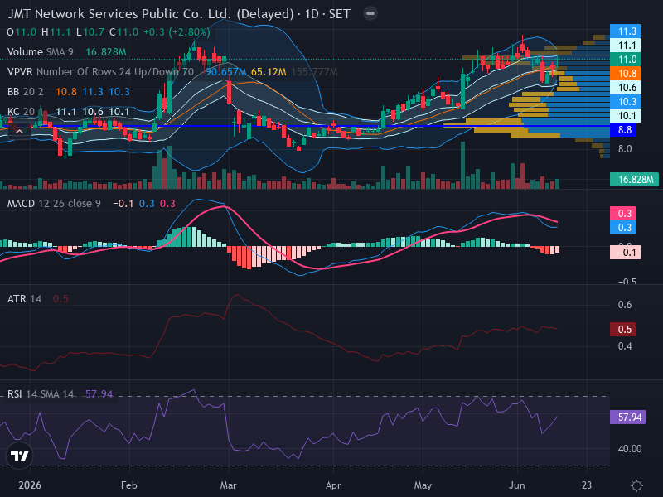Click the TradingView logo icon
Screen dimensions: 663x497
[19, 456]
